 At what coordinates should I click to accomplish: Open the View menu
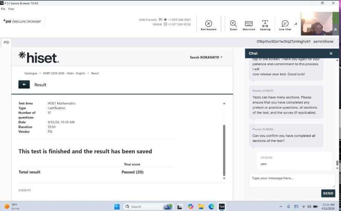11,9
